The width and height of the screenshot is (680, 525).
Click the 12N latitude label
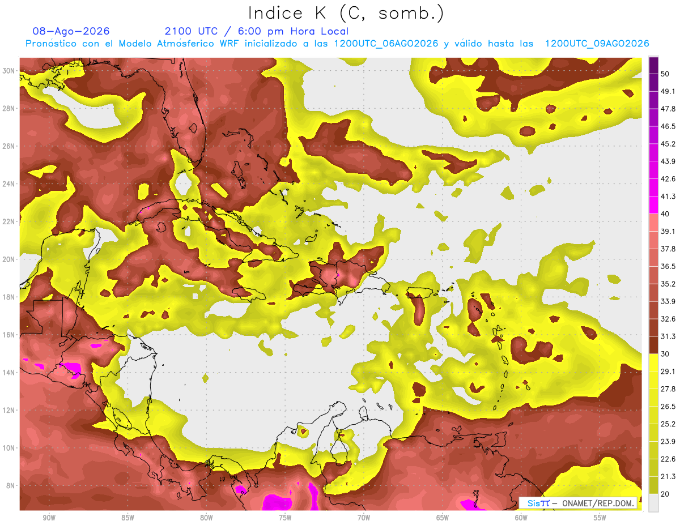pyautogui.click(x=8, y=409)
